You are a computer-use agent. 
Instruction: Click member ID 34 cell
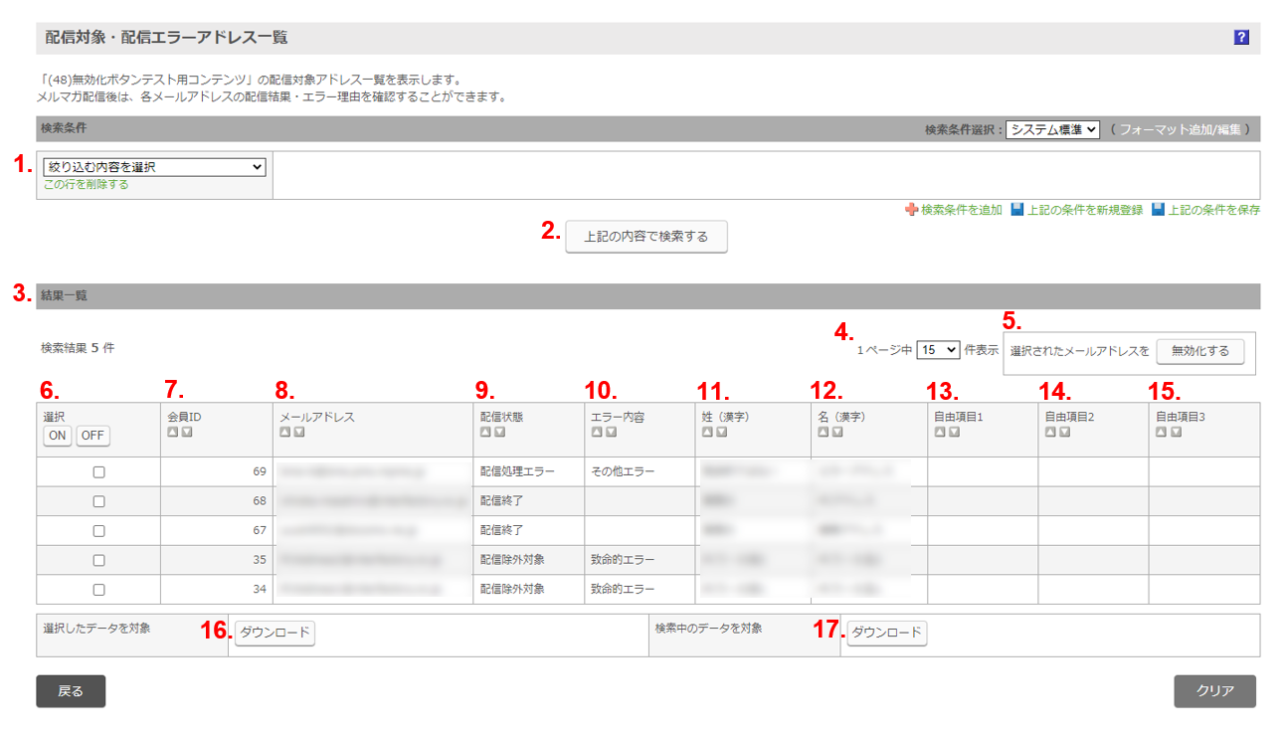point(217,589)
